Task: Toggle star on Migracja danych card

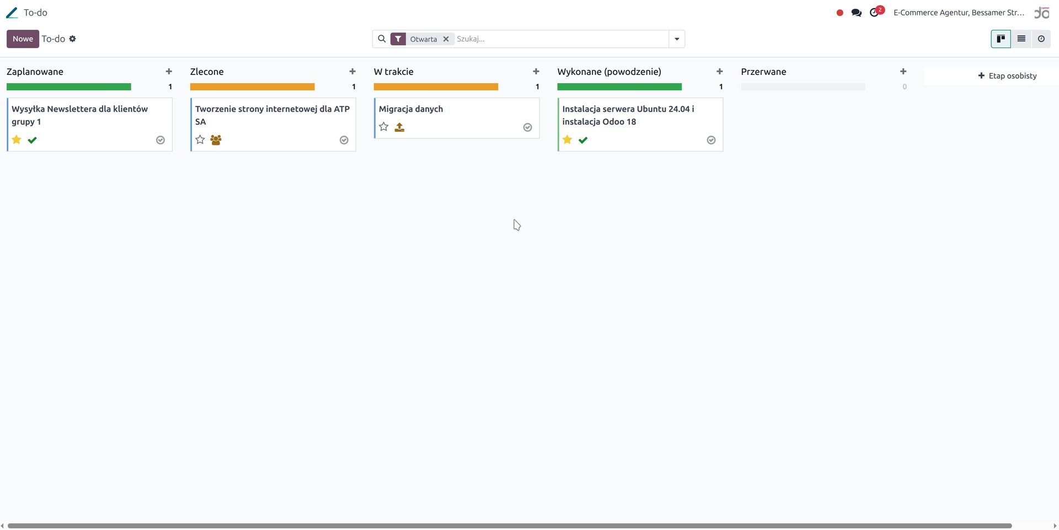Action: (x=384, y=127)
